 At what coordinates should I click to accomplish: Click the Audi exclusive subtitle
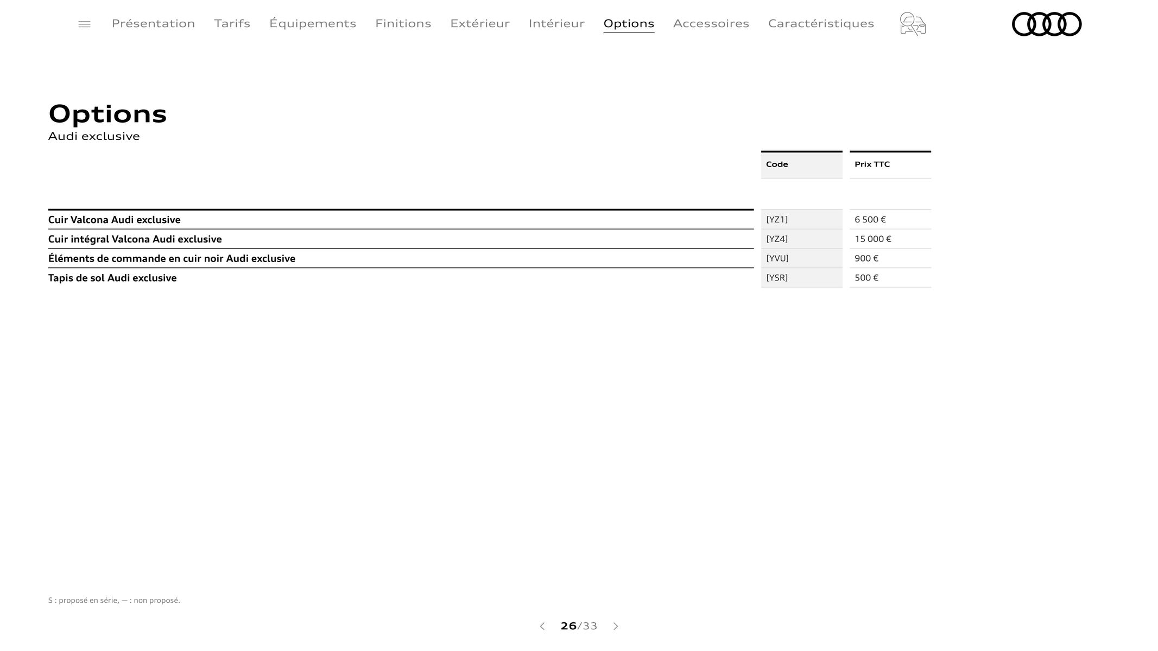pos(94,136)
